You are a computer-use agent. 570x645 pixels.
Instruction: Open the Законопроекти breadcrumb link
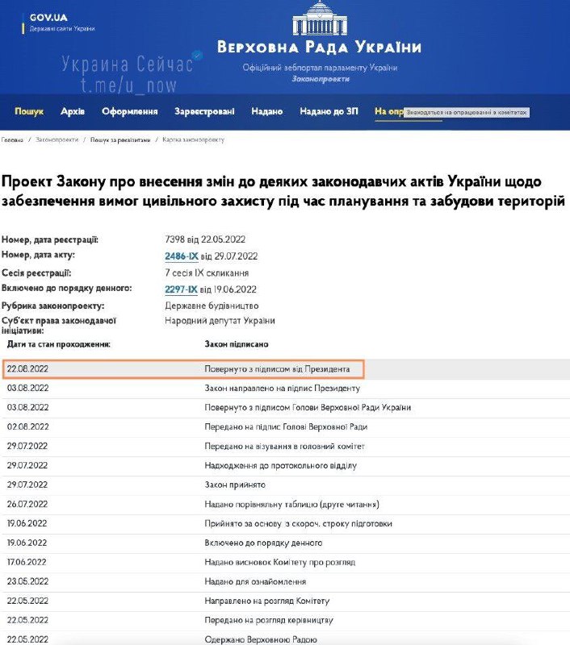(57, 140)
